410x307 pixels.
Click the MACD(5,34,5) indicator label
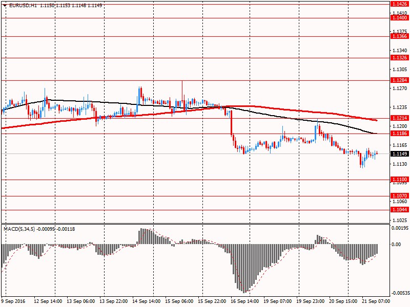pyautogui.click(x=19, y=229)
